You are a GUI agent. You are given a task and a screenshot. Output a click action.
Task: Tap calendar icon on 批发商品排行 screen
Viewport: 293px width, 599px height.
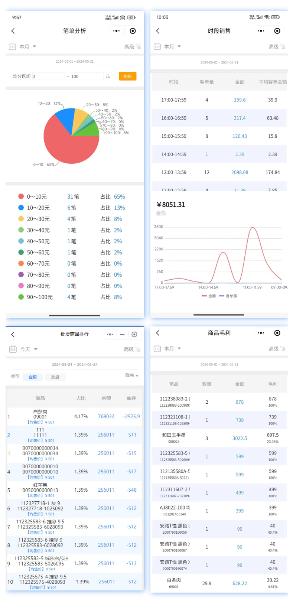[x=13, y=349]
